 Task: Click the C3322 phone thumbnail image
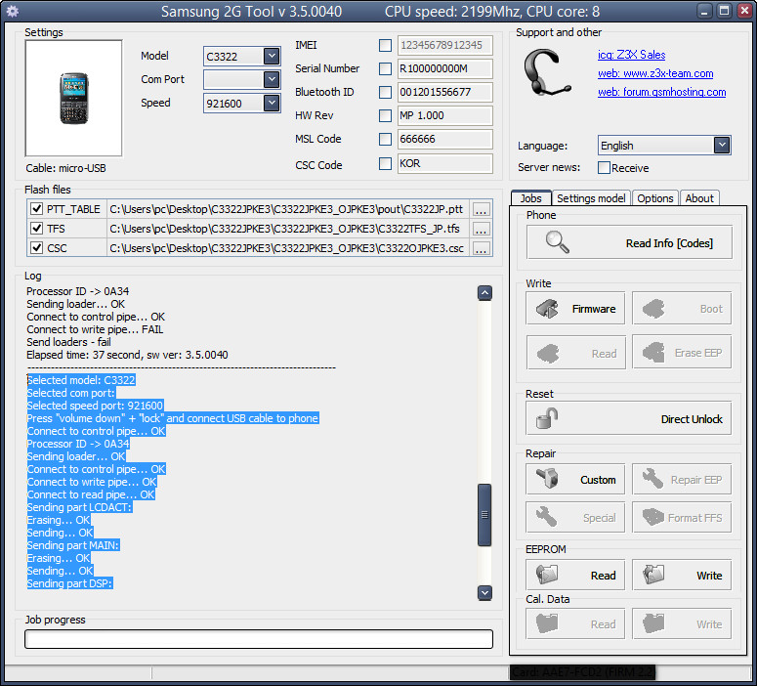[74, 98]
